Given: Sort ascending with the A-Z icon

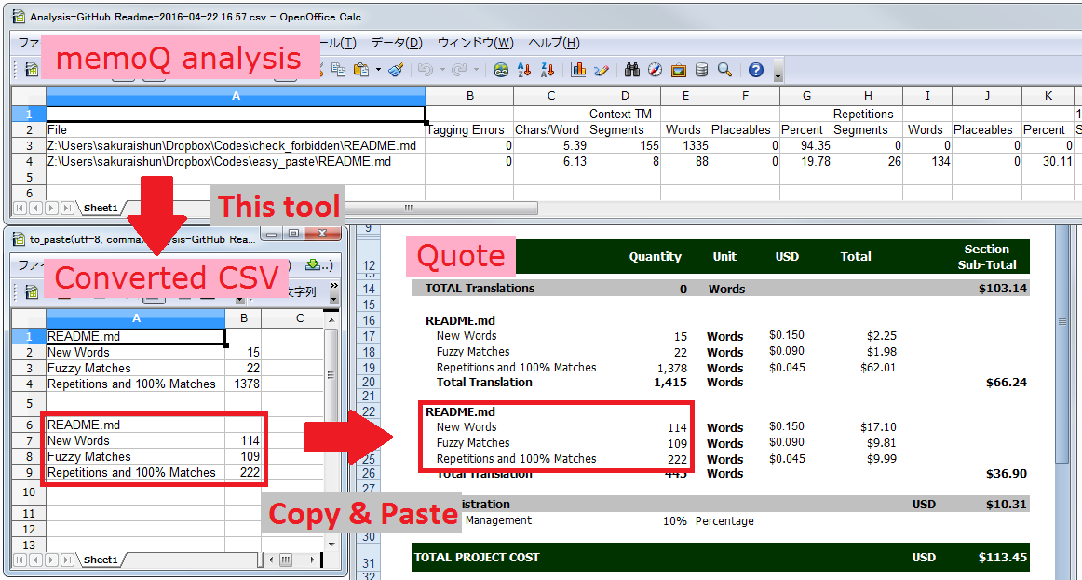Looking at the screenshot, I should click(524, 70).
